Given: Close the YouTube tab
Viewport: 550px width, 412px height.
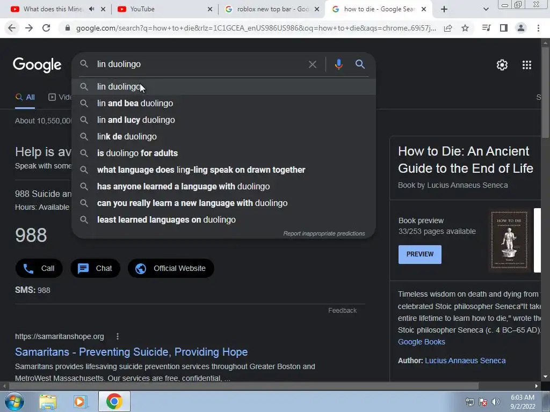Looking at the screenshot, I should pyautogui.click(x=210, y=10).
